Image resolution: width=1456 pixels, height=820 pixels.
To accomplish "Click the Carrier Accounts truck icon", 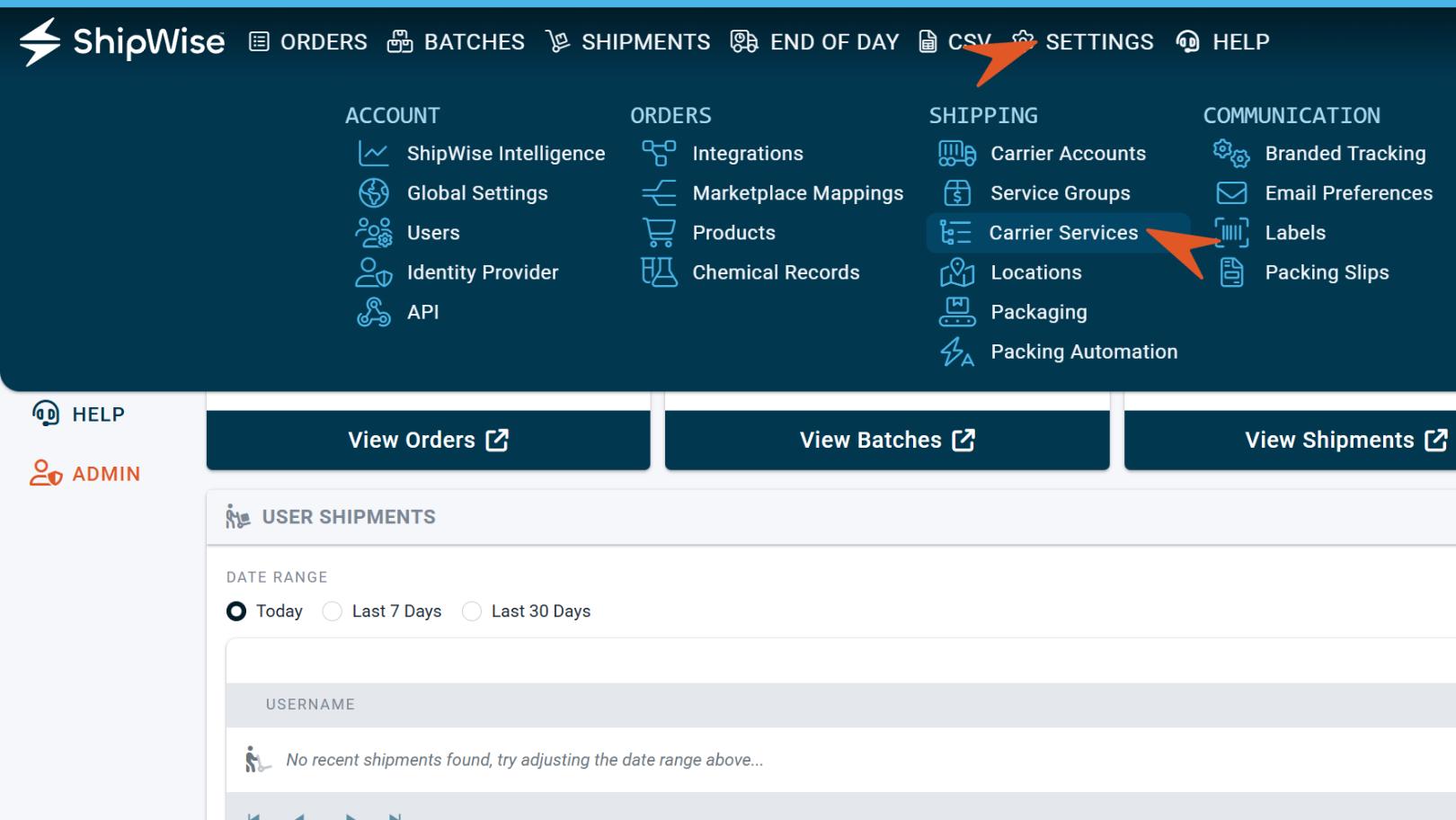I will pyautogui.click(x=957, y=154).
